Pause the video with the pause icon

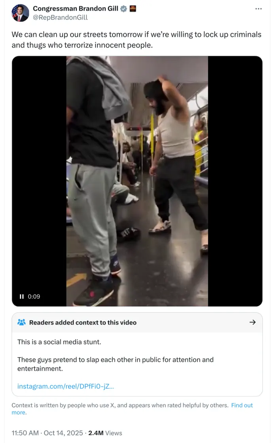pos(21,297)
